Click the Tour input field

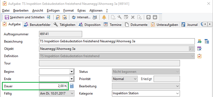tap(109, 63)
